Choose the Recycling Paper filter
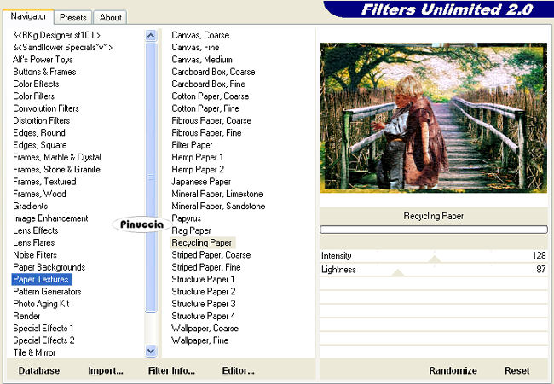Screen dimensions: 554x384 click(x=202, y=242)
